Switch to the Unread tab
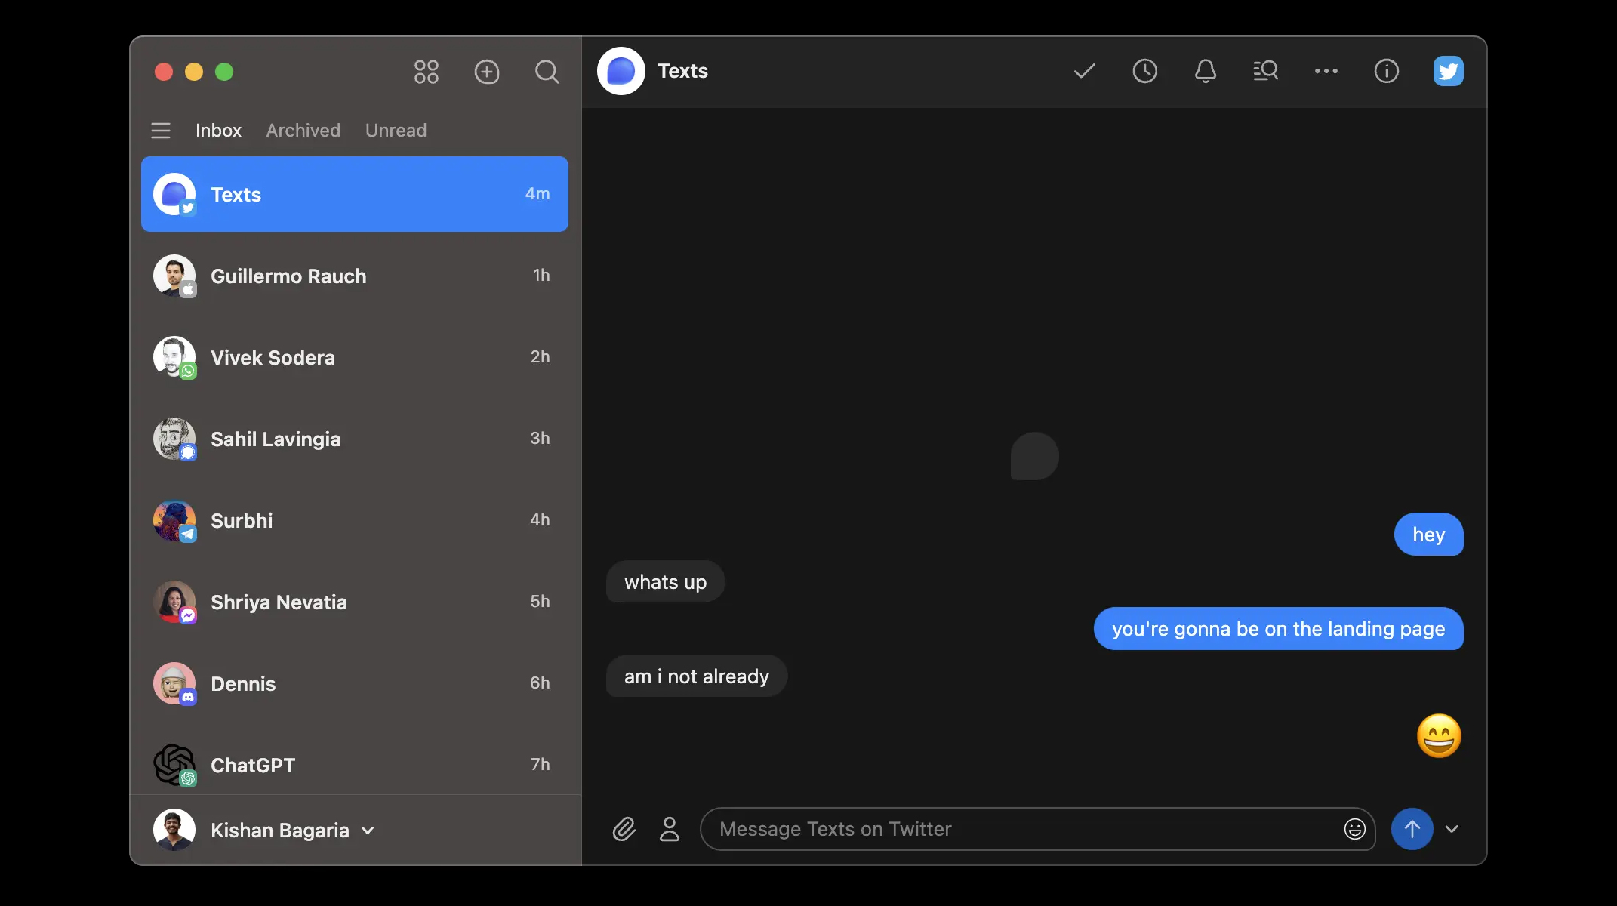 (396, 131)
